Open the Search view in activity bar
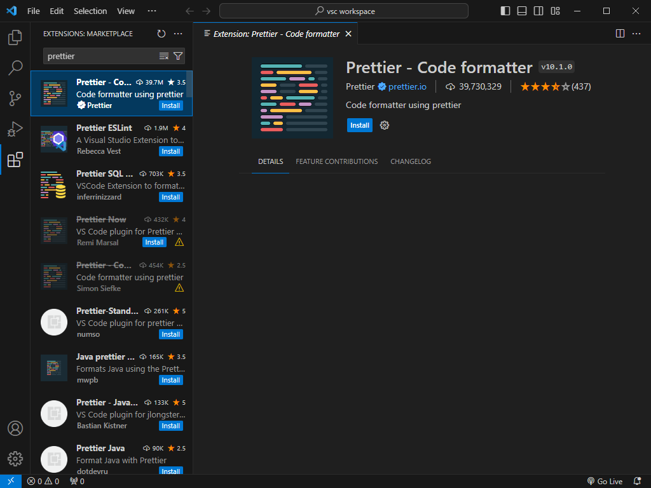 click(x=15, y=67)
